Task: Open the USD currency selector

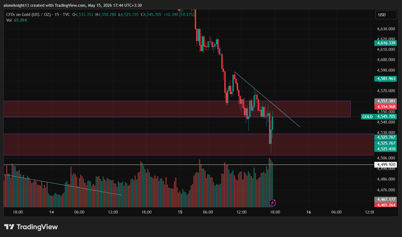Action: pyautogui.click(x=386, y=15)
